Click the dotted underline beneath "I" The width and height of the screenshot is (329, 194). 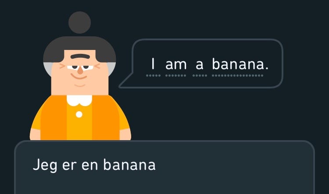[154, 75]
